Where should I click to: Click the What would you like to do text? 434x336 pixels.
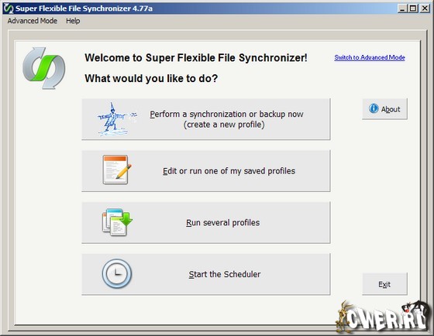[x=151, y=78]
